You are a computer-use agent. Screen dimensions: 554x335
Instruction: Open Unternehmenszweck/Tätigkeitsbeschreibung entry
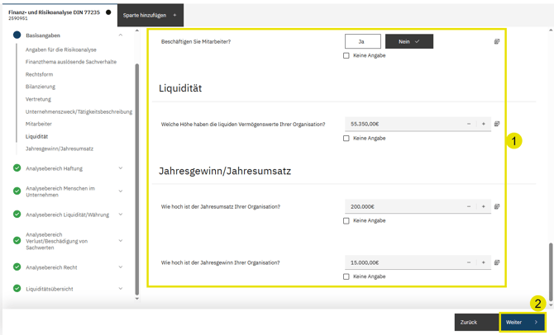click(79, 111)
